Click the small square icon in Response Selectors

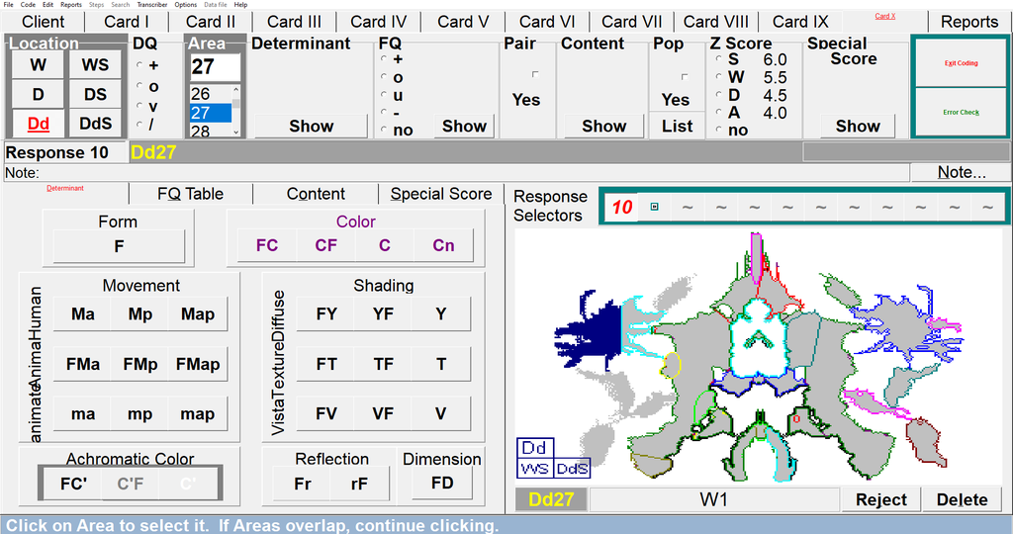click(654, 207)
